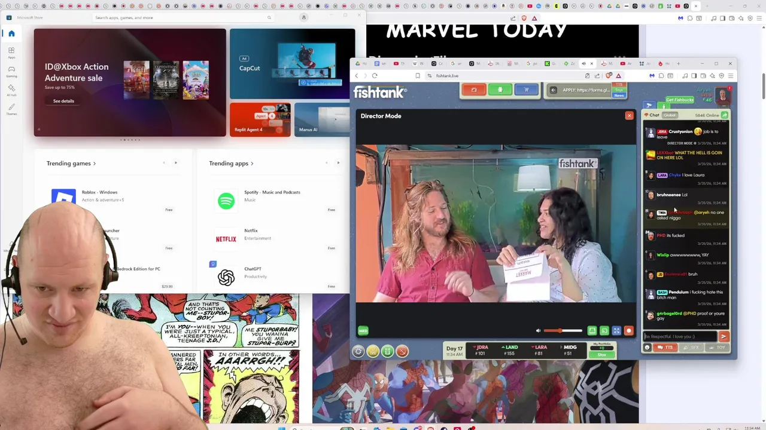Click the red record button on player
The width and height of the screenshot is (766, 430).
[x=629, y=330]
